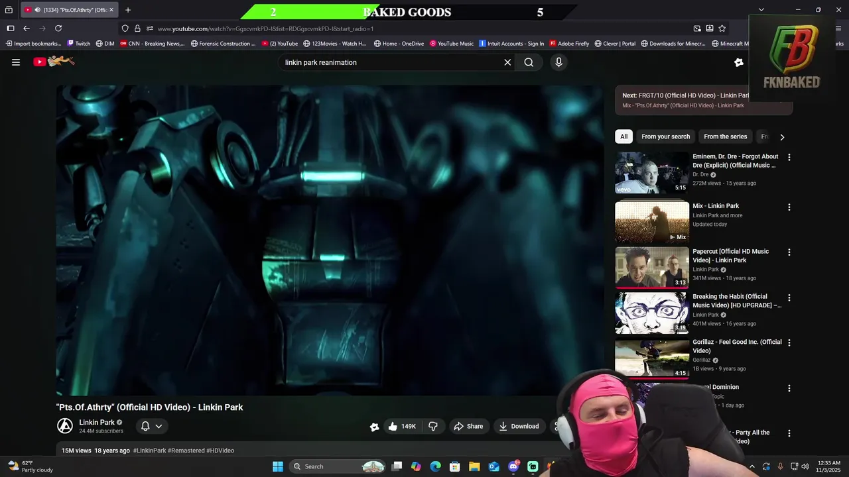
Task: Open Forgot About Dre video thumbnail
Action: click(652, 173)
